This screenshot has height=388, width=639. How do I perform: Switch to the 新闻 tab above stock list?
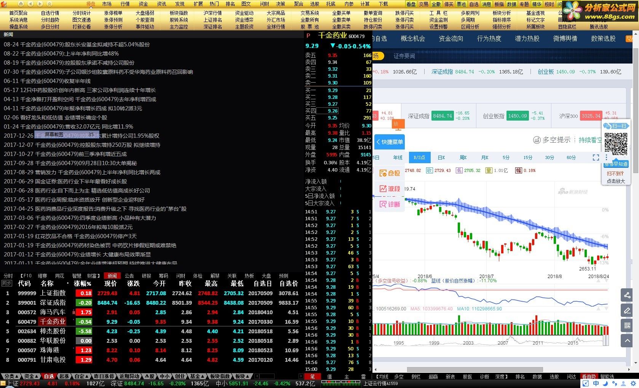coord(112,276)
